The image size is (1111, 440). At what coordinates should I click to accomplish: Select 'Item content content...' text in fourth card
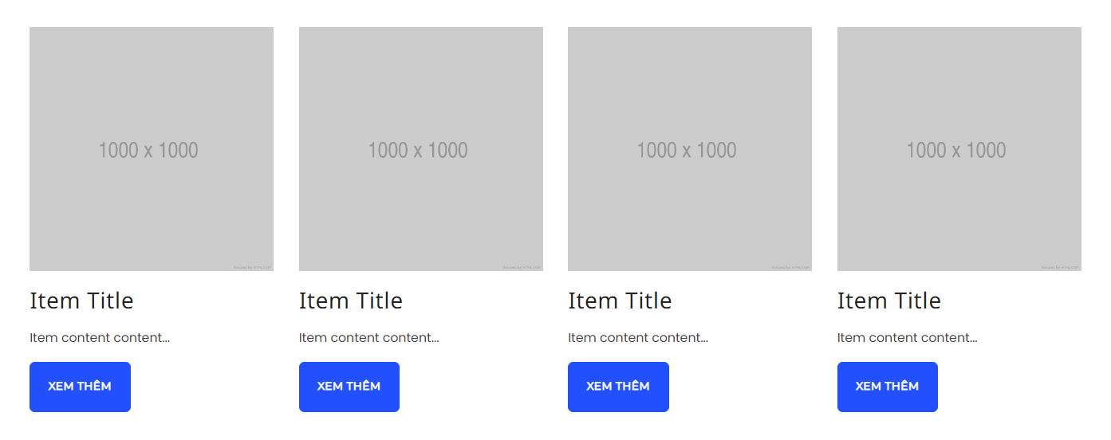pos(908,337)
